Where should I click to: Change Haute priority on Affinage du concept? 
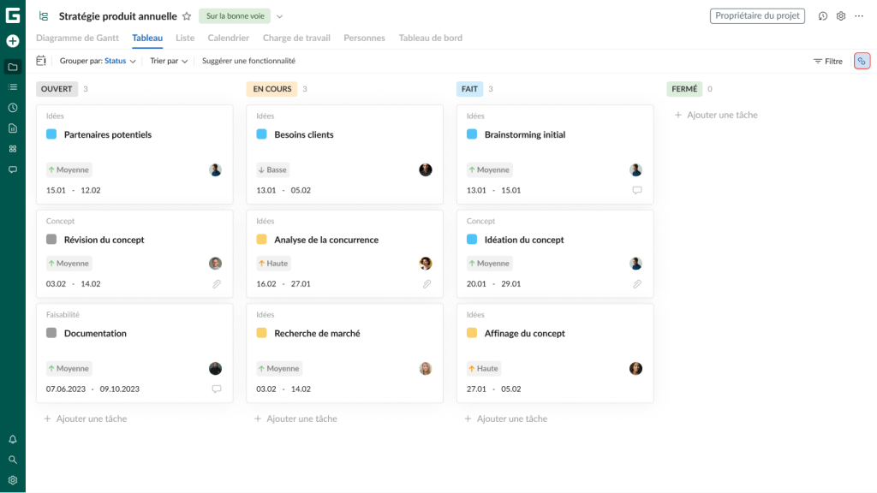[x=483, y=368]
